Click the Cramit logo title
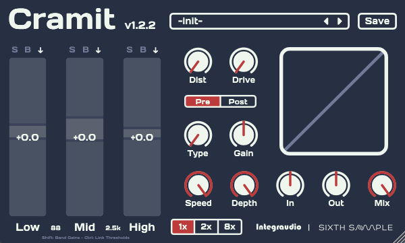 coord(62,19)
